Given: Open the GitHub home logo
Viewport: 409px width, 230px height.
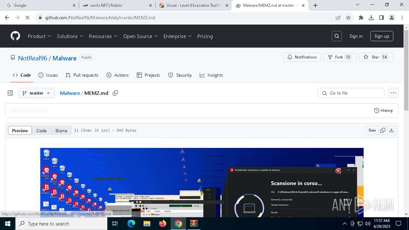Looking at the screenshot, I should pos(15,36).
